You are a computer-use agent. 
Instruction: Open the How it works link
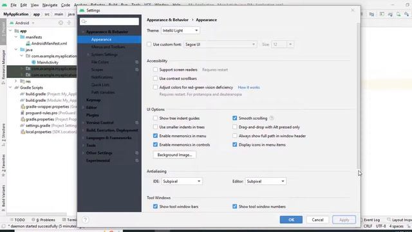[x=248, y=88]
